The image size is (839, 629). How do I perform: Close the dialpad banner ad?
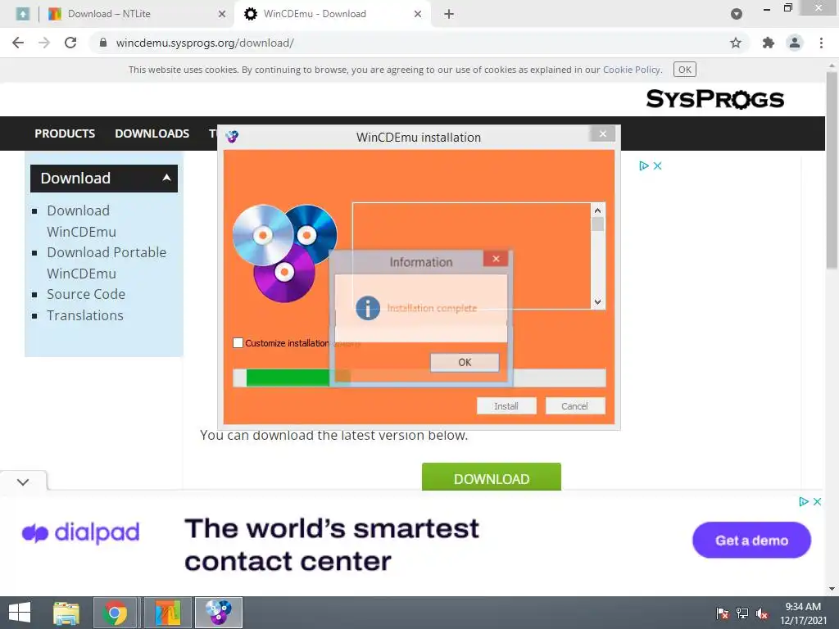[x=817, y=502]
